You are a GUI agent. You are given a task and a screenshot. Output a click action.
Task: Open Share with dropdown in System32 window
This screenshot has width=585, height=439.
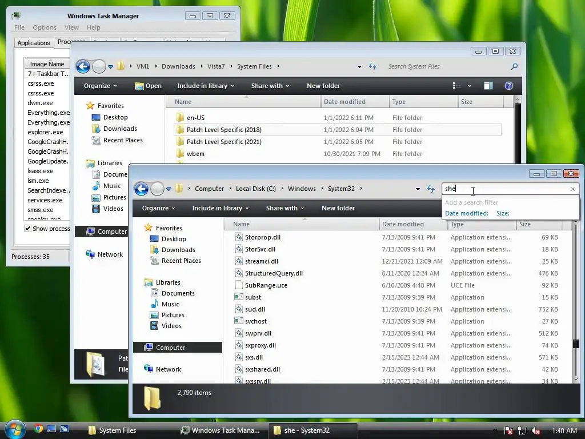point(285,208)
